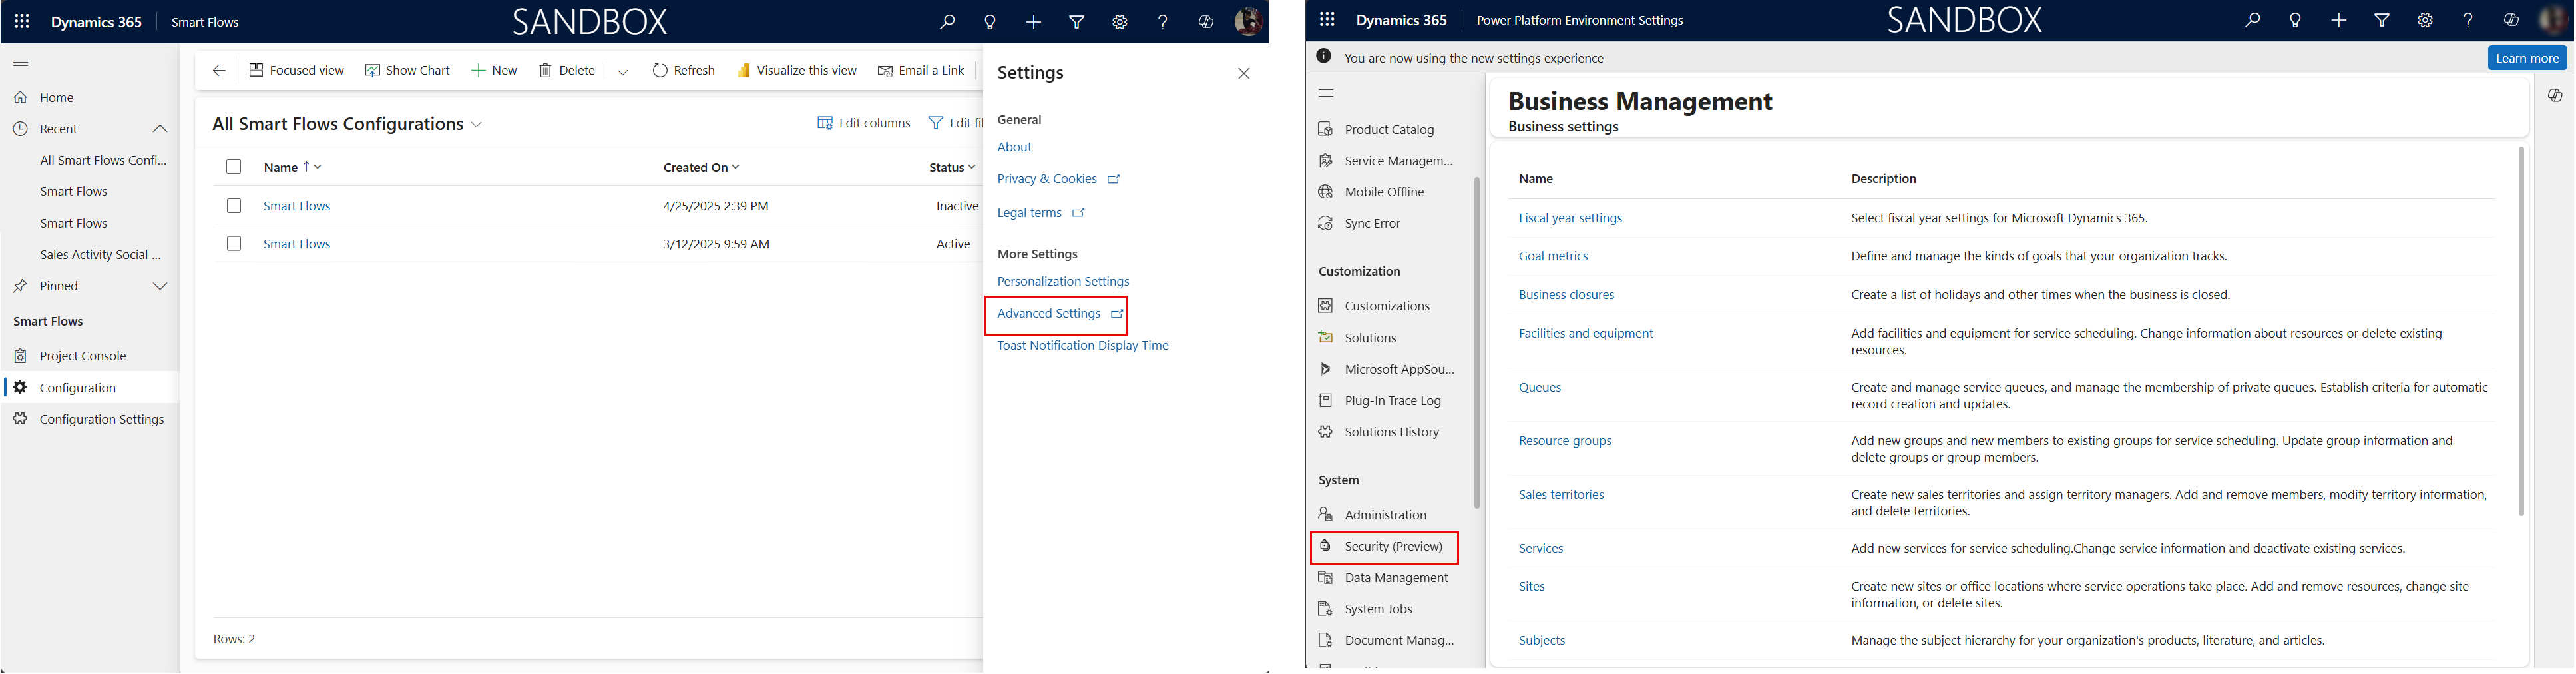Screen dimensions: 2576x674
Task: Open the About link in Settings
Action: 1014,147
